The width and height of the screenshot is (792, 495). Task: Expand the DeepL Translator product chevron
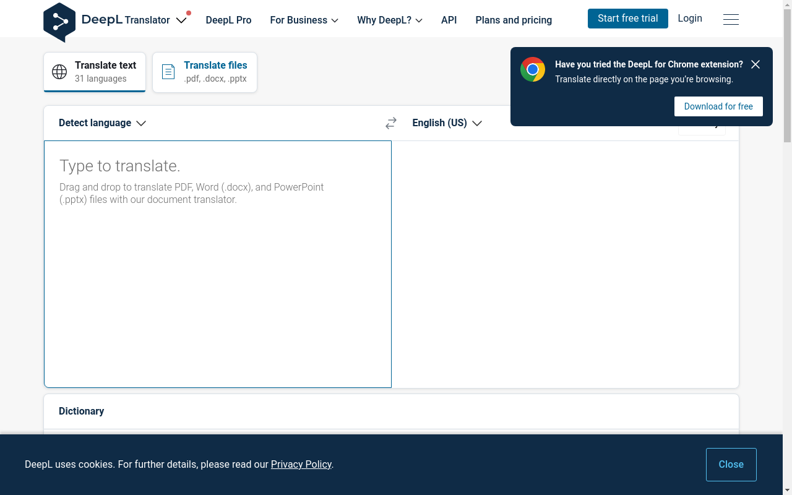click(x=181, y=20)
